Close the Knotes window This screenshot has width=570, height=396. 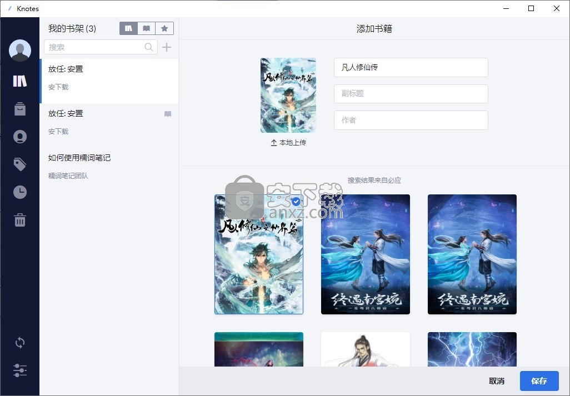[x=557, y=8]
